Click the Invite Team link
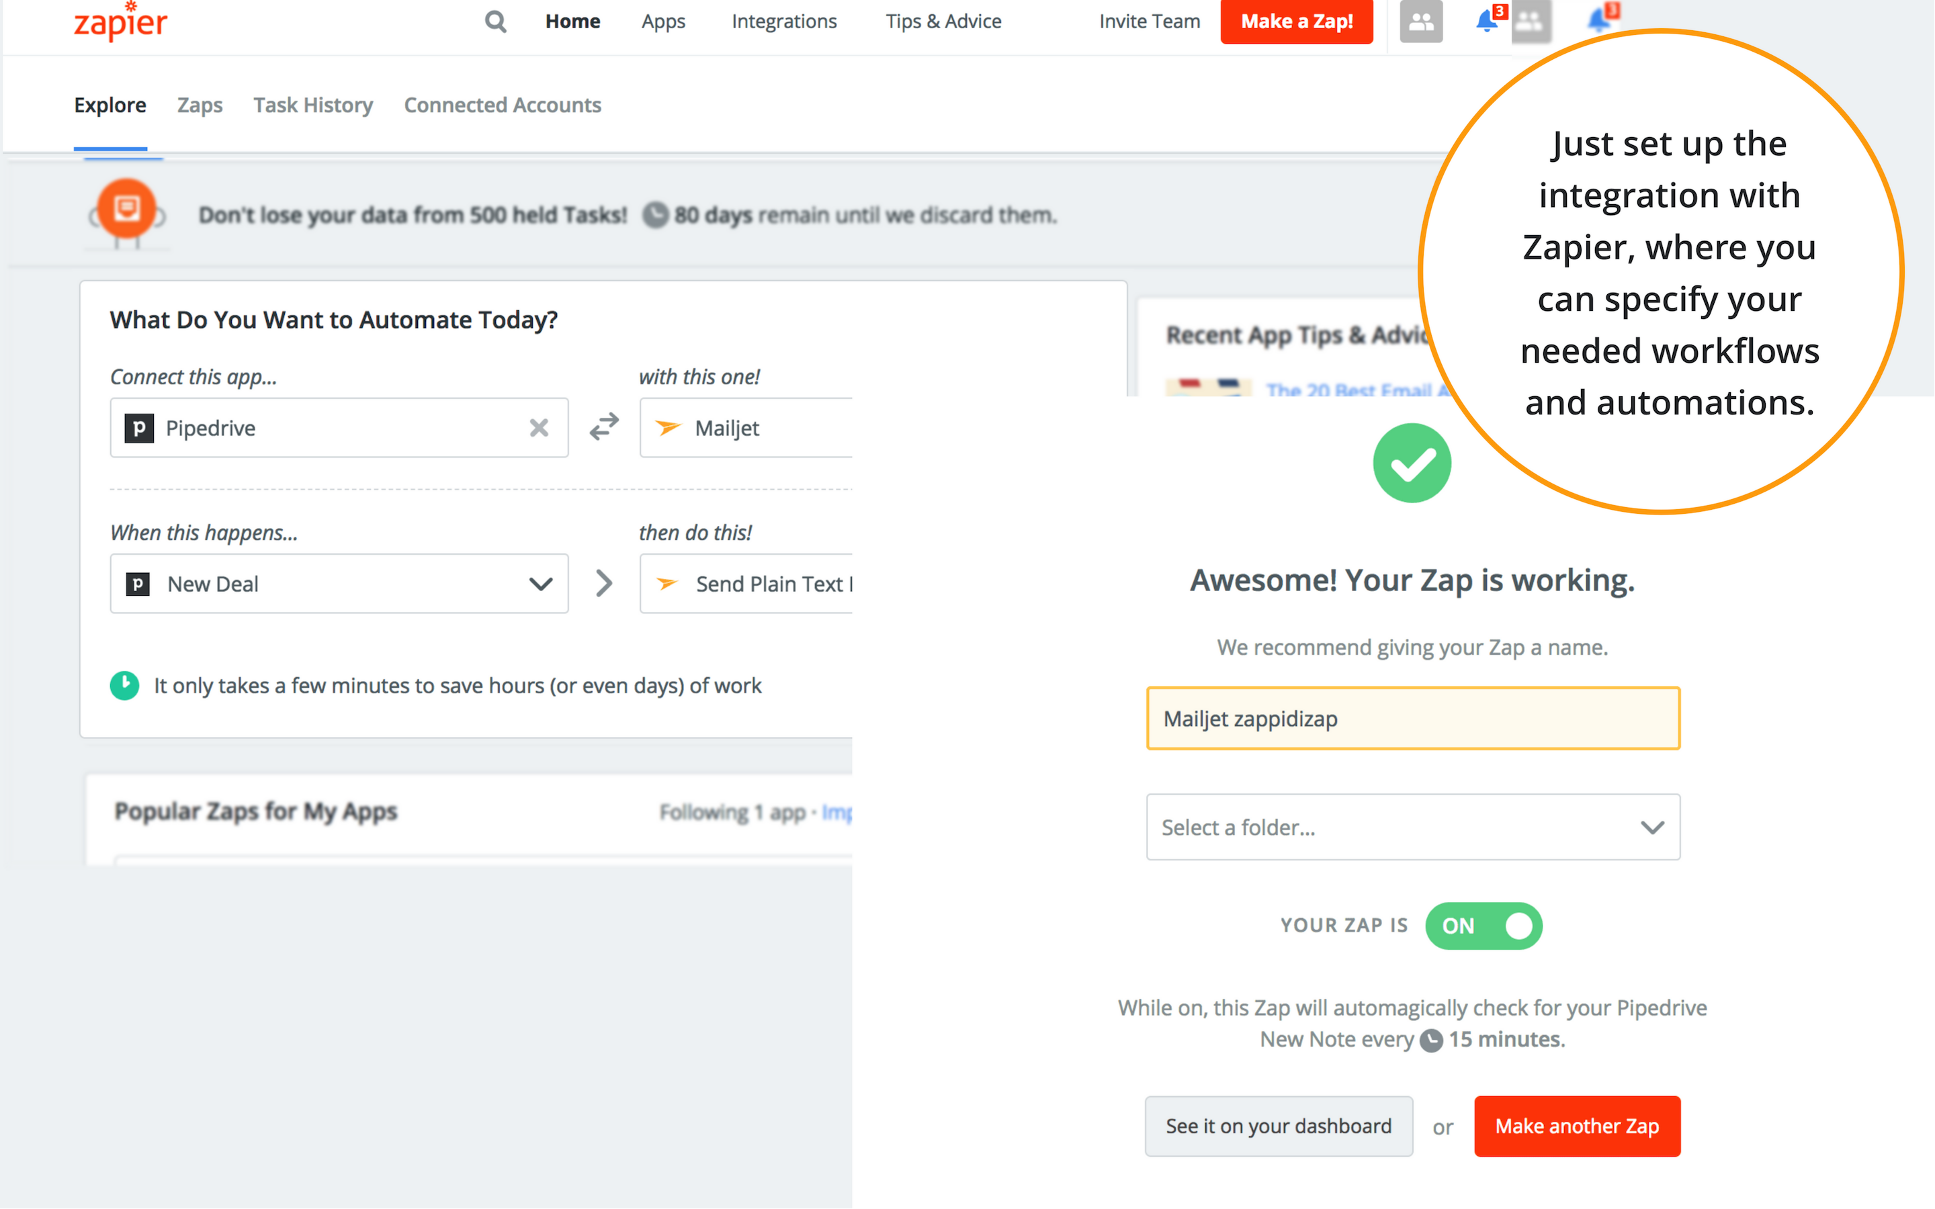Viewport: 1935px width, 1209px height. tap(1149, 21)
